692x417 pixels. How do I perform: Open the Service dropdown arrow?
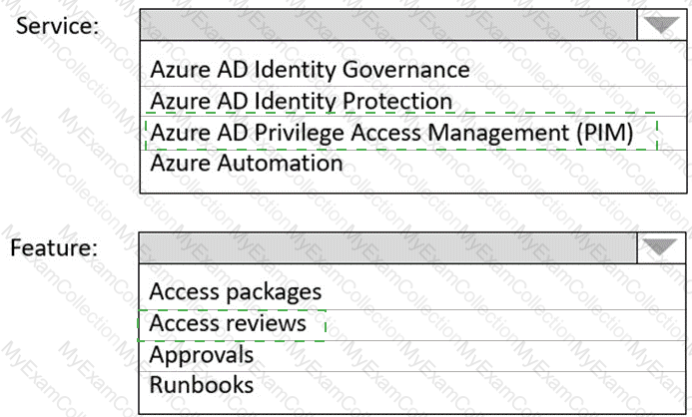[660, 26]
